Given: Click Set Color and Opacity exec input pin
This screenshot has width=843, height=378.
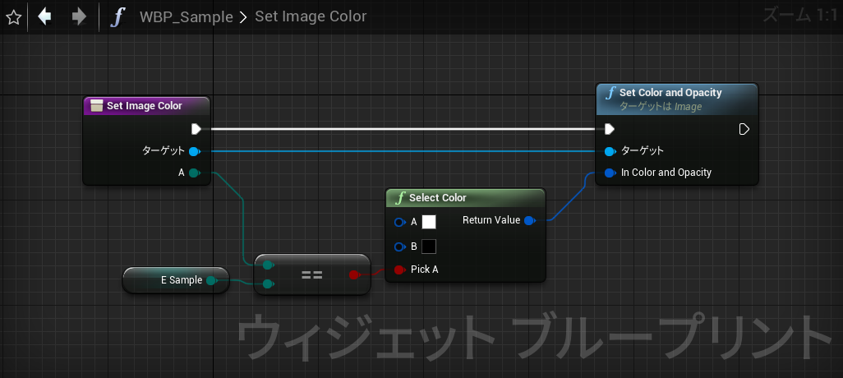Looking at the screenshot, I should (609, 129).
